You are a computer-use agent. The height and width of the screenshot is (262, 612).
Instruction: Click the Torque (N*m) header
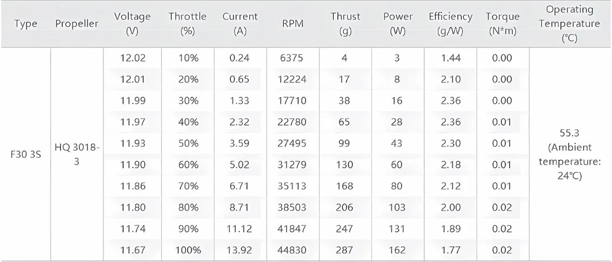coord(502,24)
